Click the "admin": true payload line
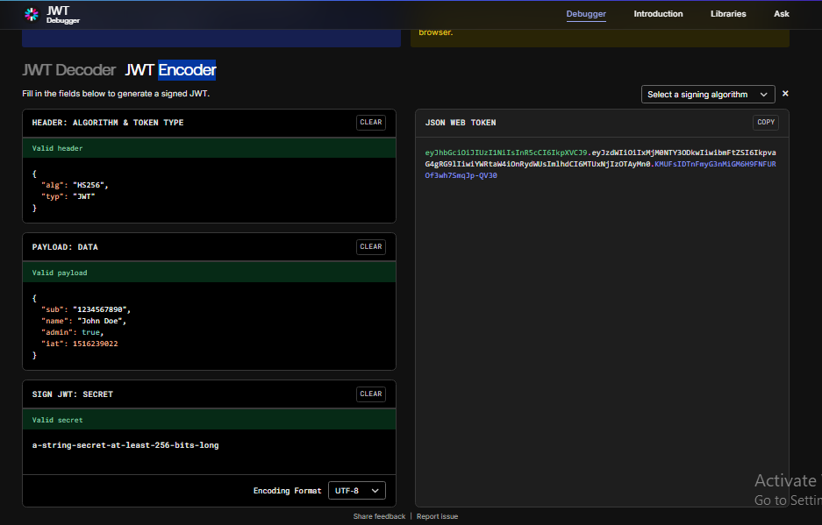 72,333
